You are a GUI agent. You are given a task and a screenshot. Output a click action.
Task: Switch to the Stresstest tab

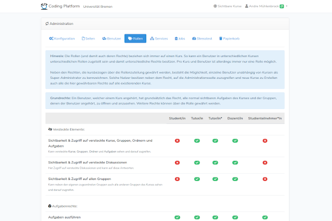coord(202,38)
